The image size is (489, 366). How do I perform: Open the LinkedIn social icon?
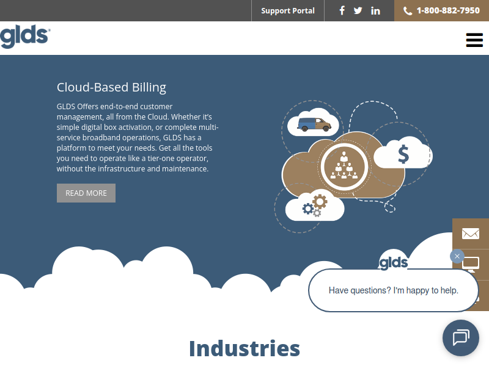coord(375,10)
